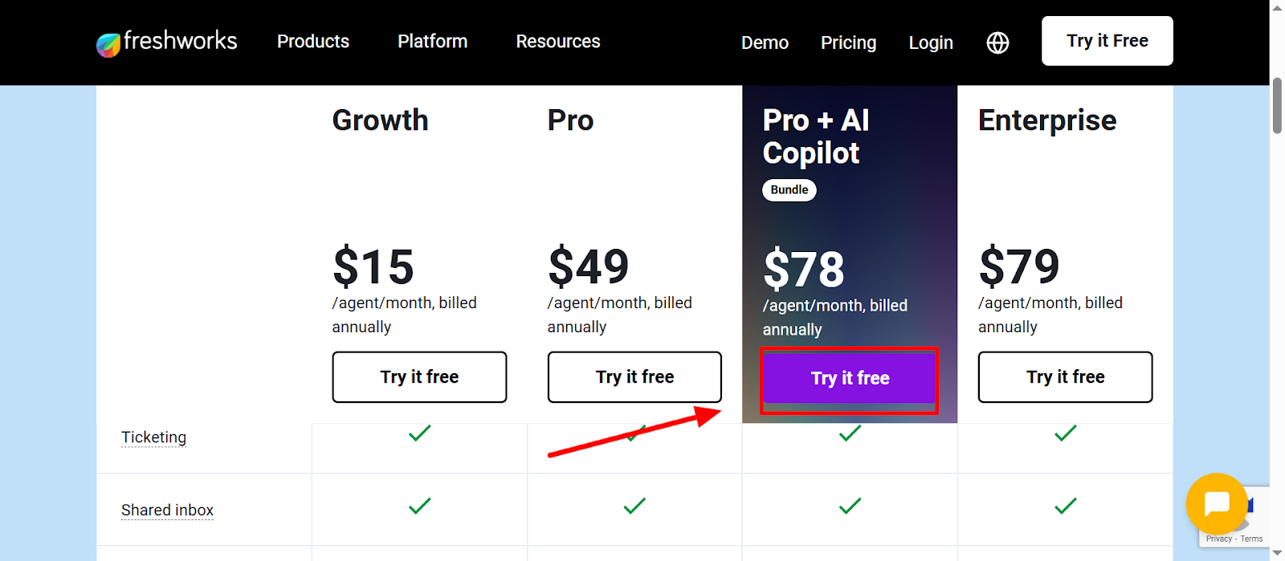Expand the Platform menu

pos(432,42)
